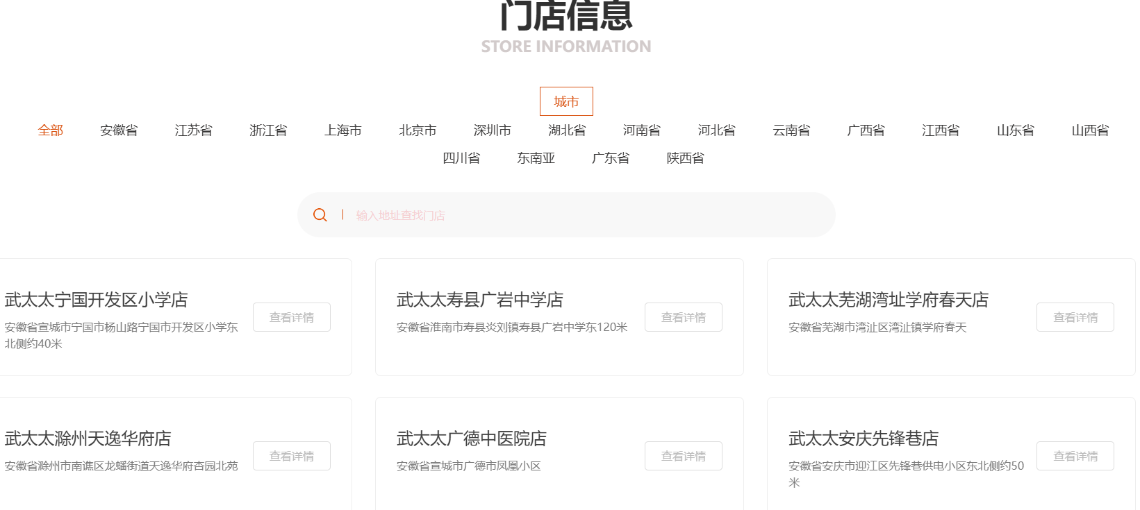Filter stores by 安徽省

coord(119,130)
